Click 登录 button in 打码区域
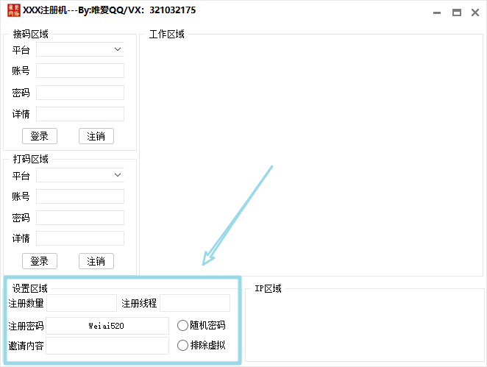This screenshot has height=367, width=487. 40,261
